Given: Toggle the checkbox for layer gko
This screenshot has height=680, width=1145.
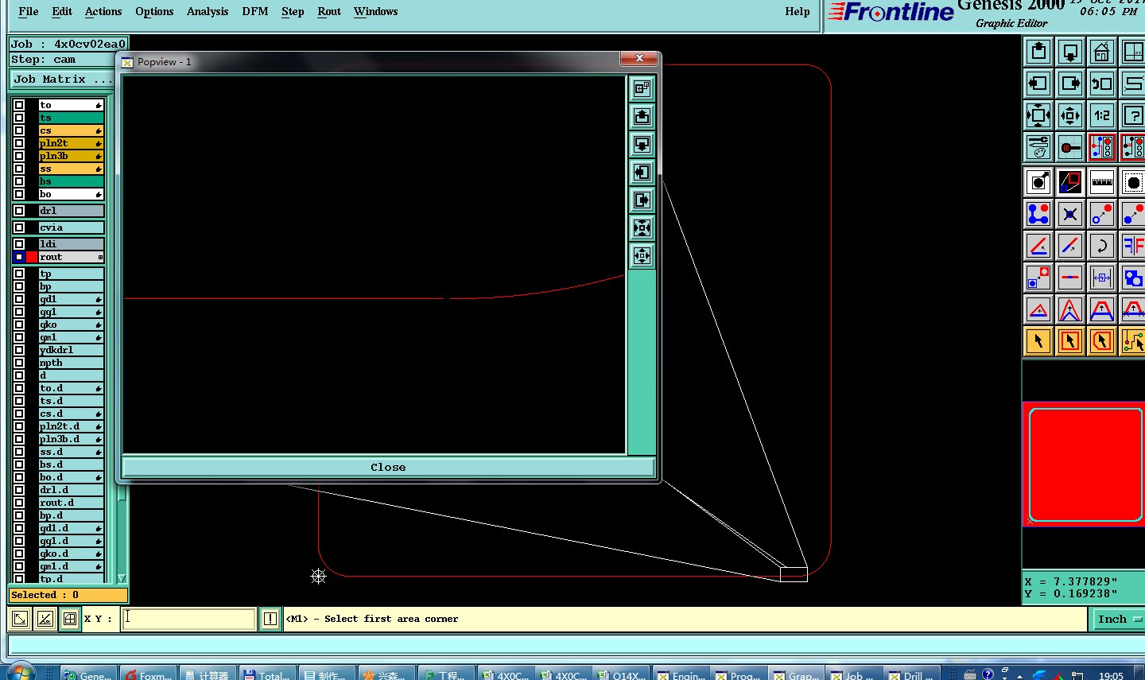Looking at the screenshot, I should [x=19, y=324].
